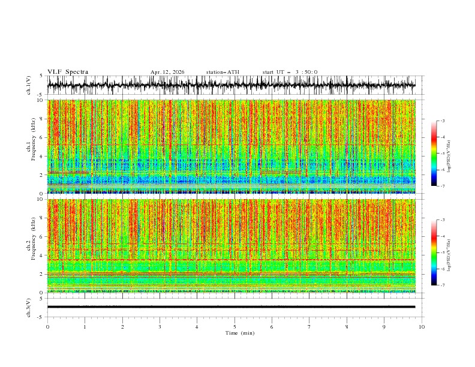Click the "10" label ending the time axis
Screen dimensions: 475x367
point(422,327)
